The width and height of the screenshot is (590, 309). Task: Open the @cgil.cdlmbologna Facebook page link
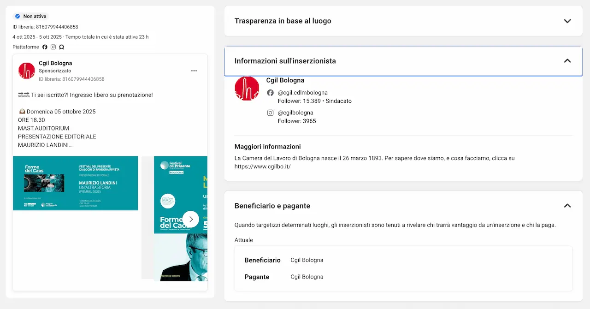coord(302,93)
